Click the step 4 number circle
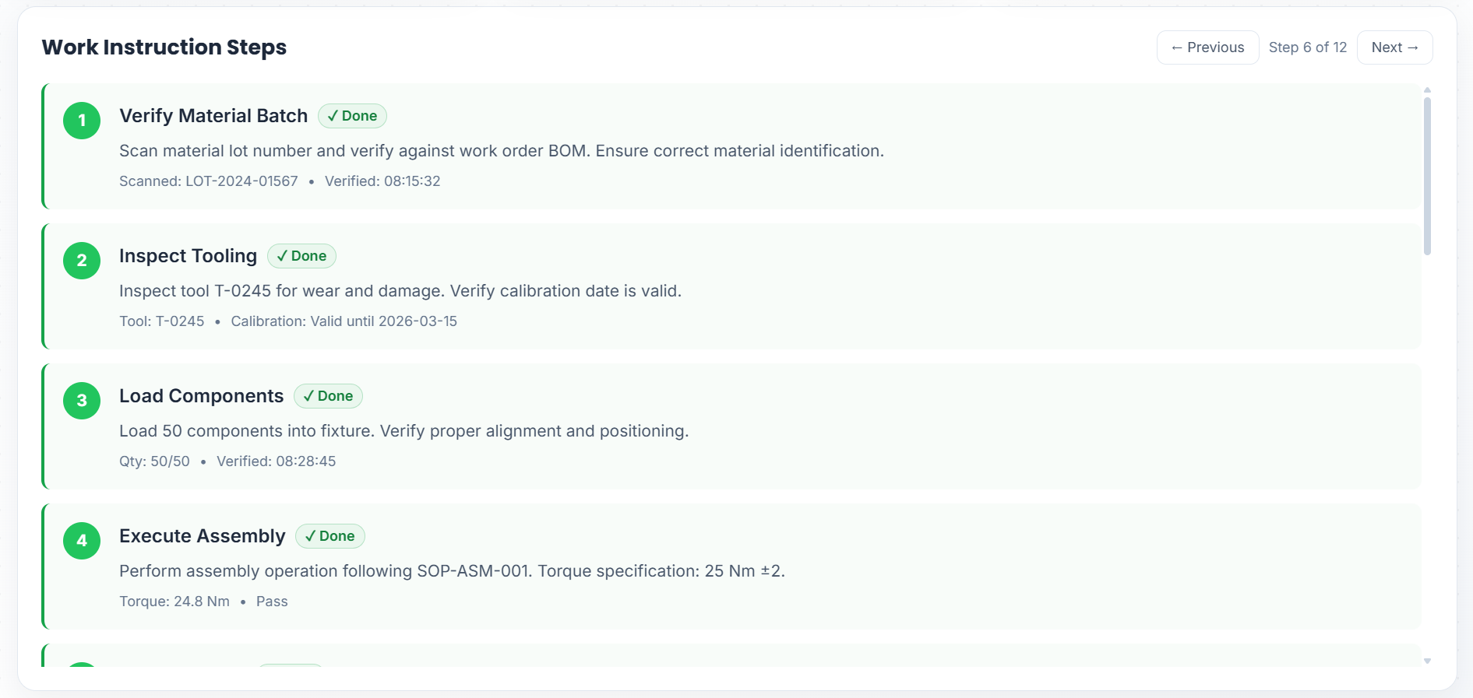This screenshot has height=698, width=1473. click(82, 541)
